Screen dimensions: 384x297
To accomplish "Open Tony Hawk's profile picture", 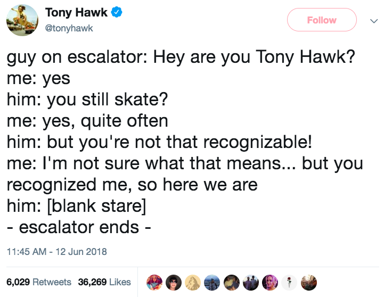I will [22, 20].
